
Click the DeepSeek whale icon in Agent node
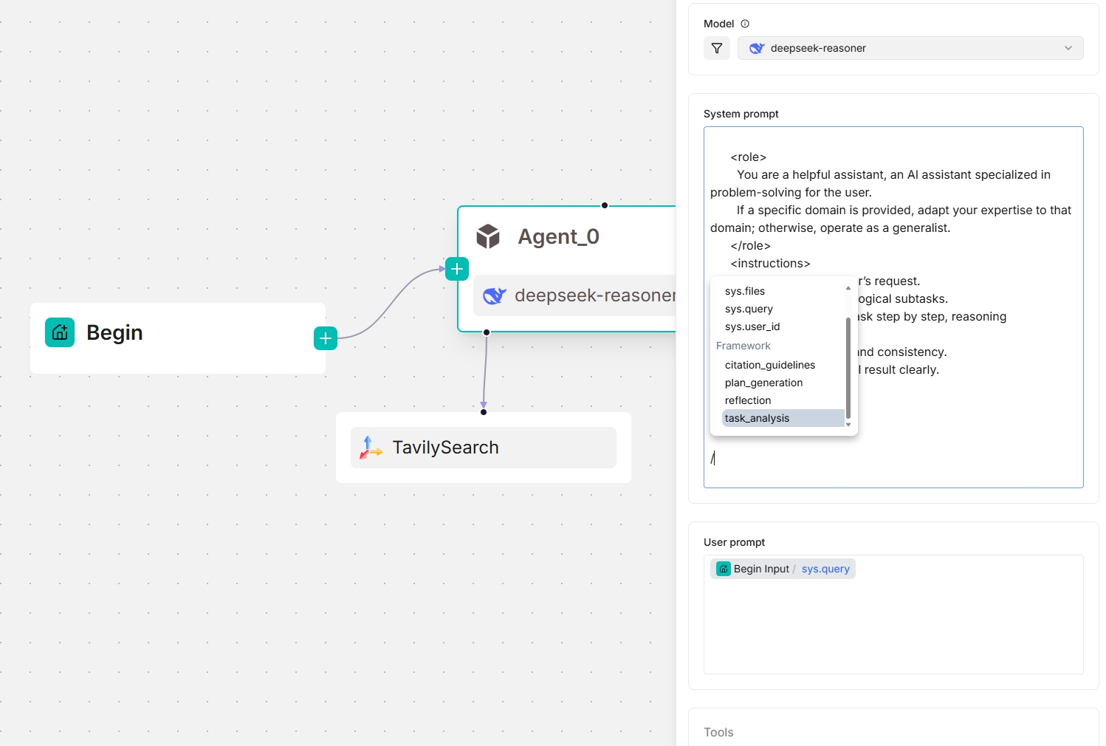[494, 295]
